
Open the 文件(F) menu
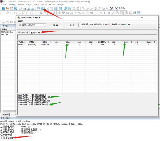click(x=4, y=5)
